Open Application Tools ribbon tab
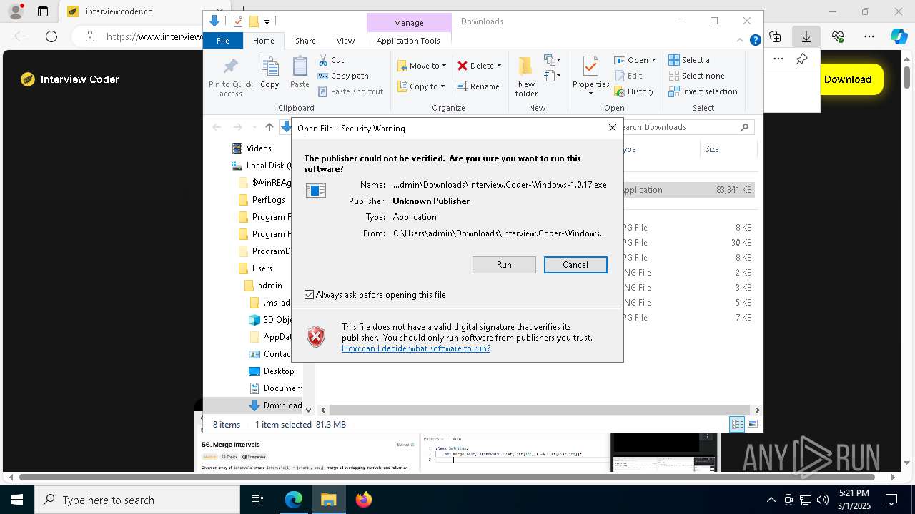This screenshot has width=915, height=514. [x=408, y=41]
